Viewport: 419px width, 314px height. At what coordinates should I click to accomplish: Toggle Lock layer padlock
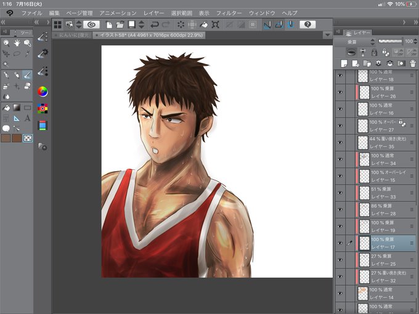374,52
